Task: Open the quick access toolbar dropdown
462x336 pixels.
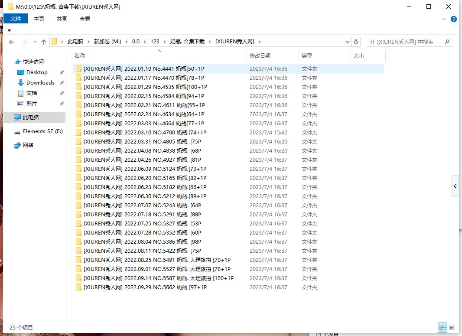Action: tap(9, 30)
